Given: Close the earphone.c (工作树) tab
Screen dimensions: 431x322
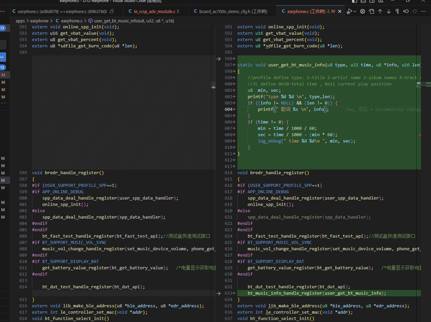Looking at the screenshot, I should point(340,11).
